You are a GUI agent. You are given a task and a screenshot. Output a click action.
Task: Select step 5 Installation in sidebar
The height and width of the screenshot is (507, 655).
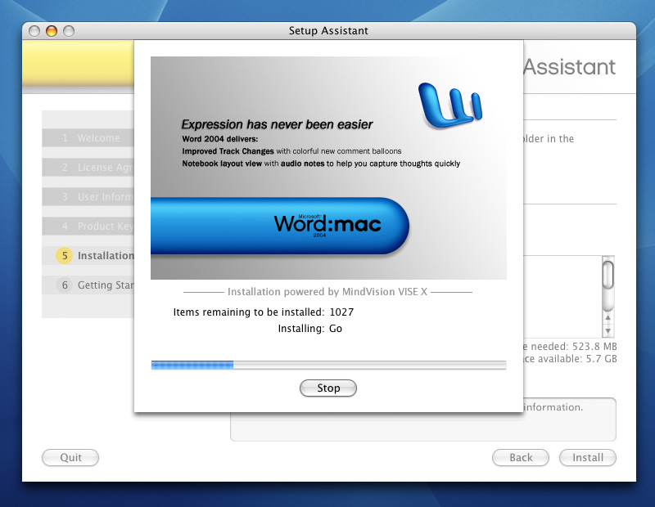88,255
